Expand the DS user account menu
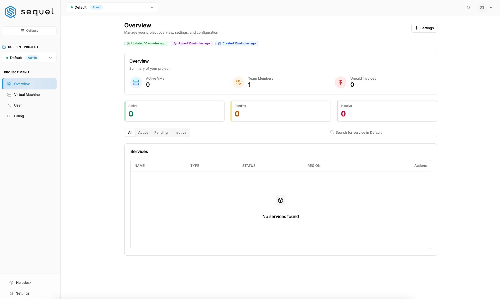This screenshot has height=299, width=500. 485,7
